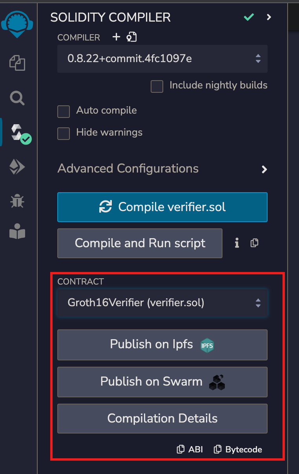Open the Groth16Verifier contract dropdown
Image resolution: width=299 pixels, height=474 pixels.
coord(162,303)
